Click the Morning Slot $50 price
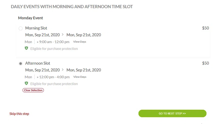 pos(205,28)
